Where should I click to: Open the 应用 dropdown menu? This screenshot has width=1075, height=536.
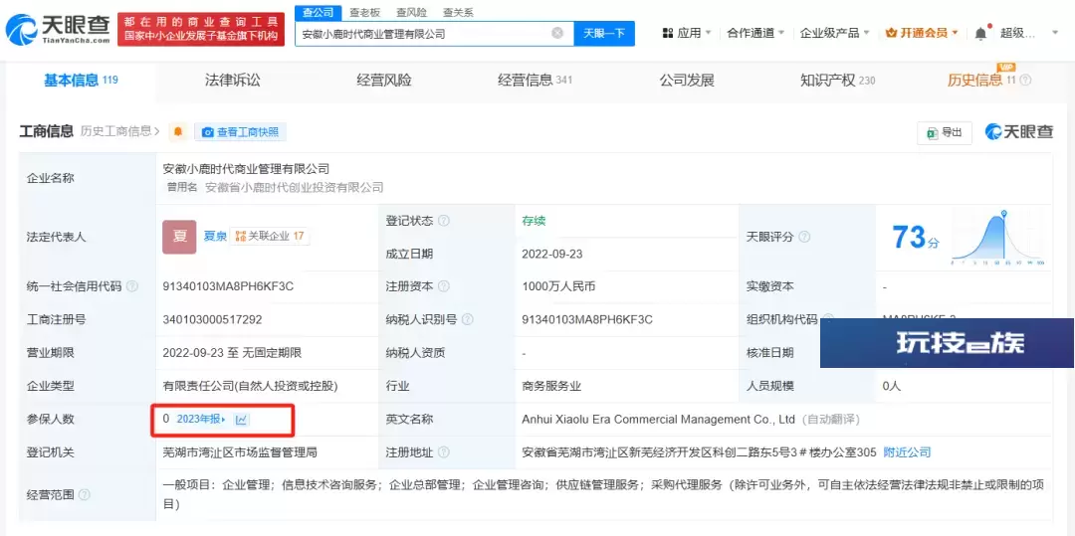pos(688,33)
